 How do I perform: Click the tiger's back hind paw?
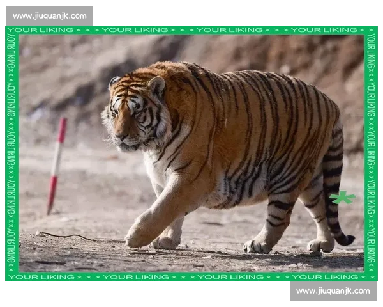click(320, 245)
